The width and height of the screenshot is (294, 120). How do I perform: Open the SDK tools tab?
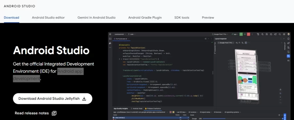pyautogui.click(x=182, y=18)
